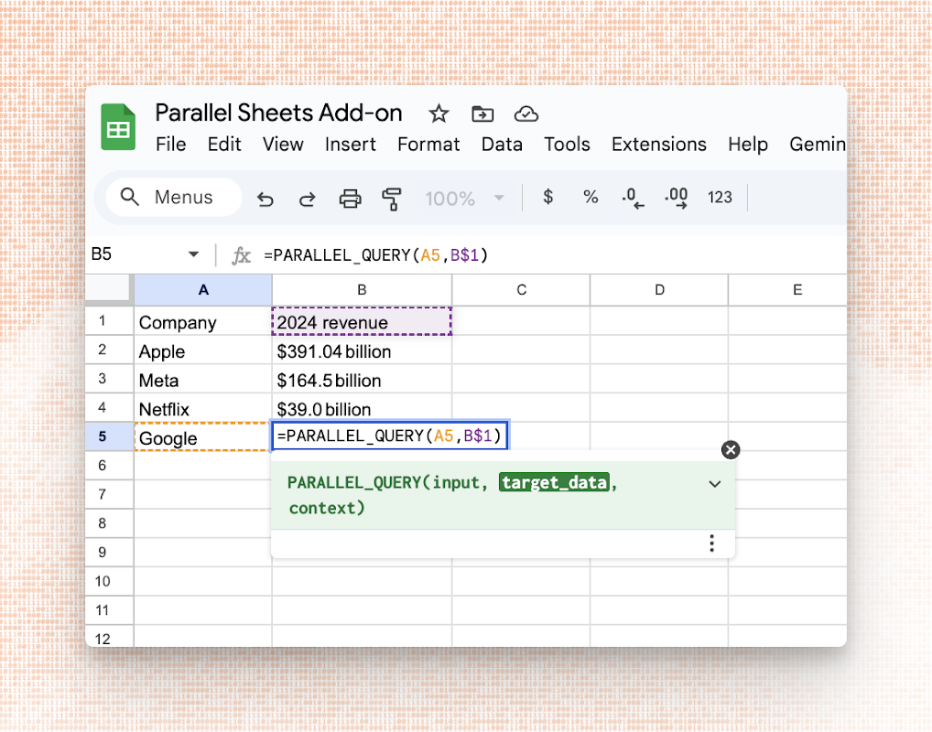Open the name box dropdown arrow
This screenshot has height=732, width=932.
coord(193,254)
